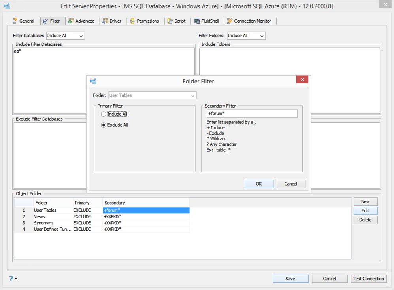Select the Synonyms row

[102, 223]
